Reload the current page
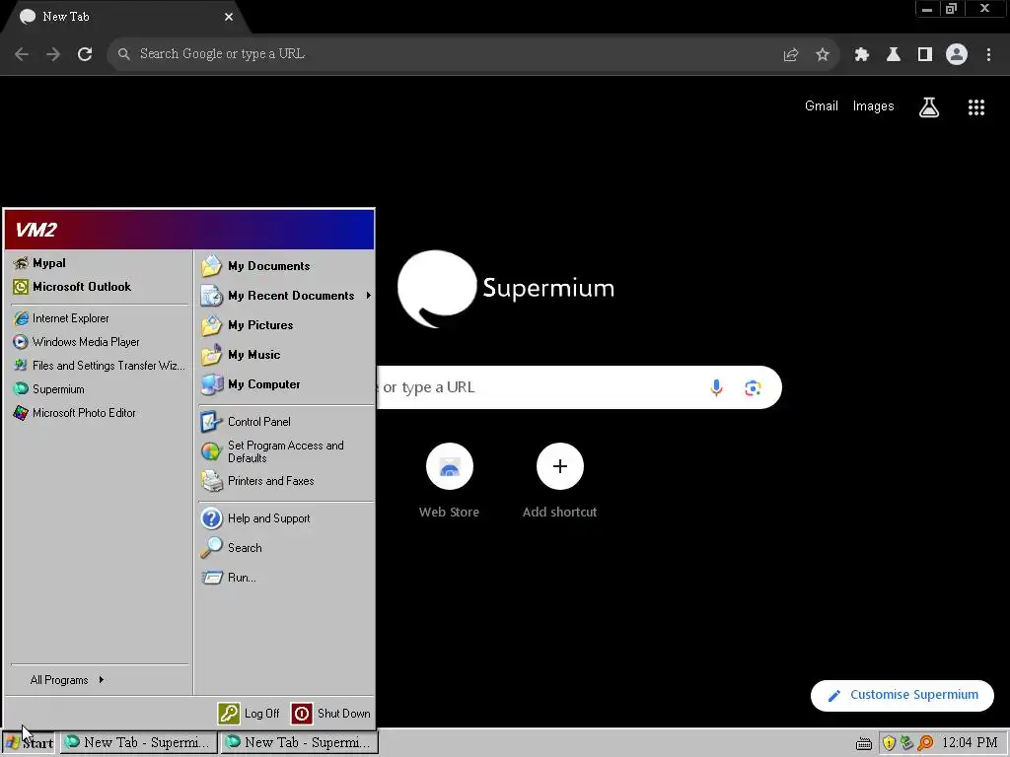 (85, 54)
